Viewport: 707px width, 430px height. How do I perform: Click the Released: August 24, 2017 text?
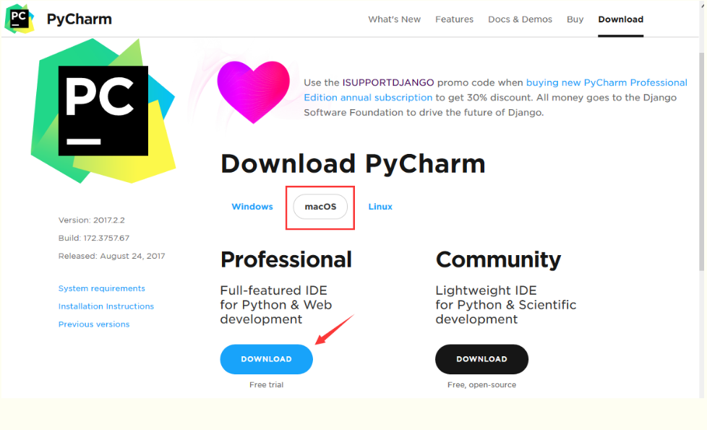pos(111,256)
